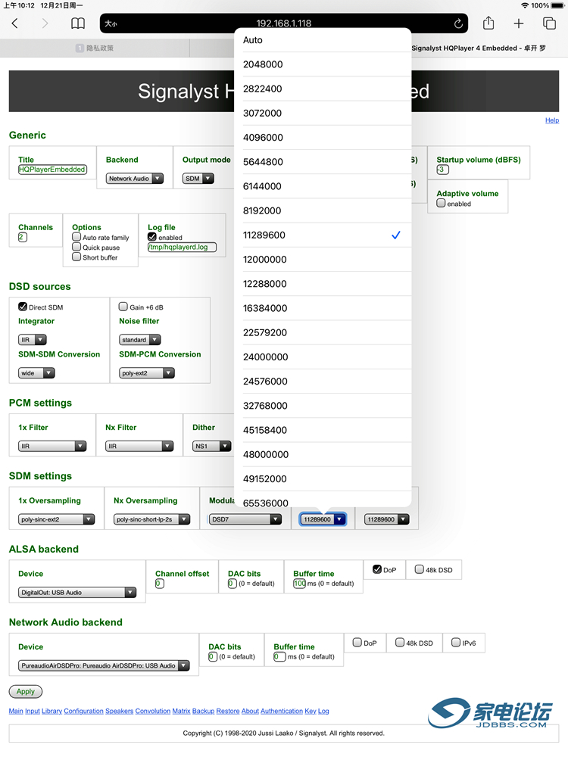Enable Gain +6 dB checkbox

123,307
